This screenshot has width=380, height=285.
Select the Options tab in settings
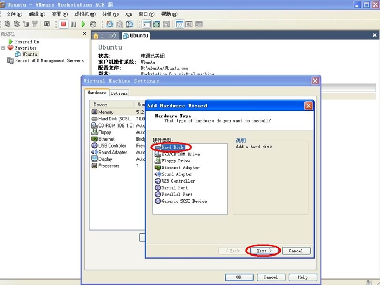pos(119,93)
